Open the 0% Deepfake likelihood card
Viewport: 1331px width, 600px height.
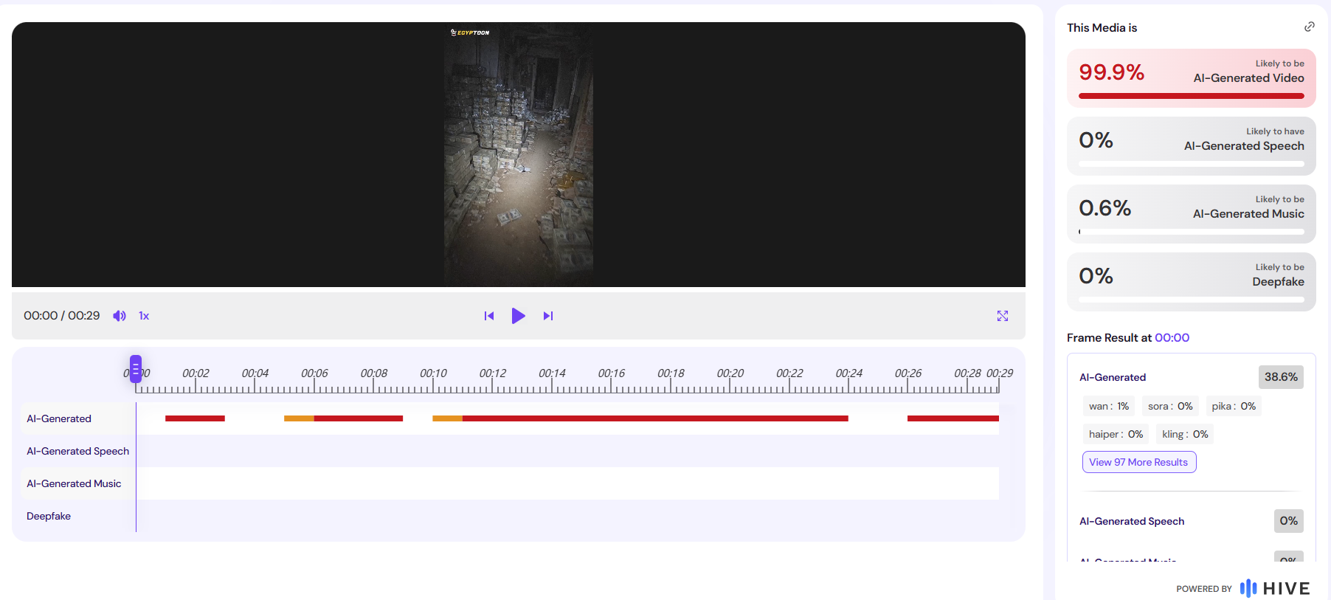click(x=1192, y=282)
